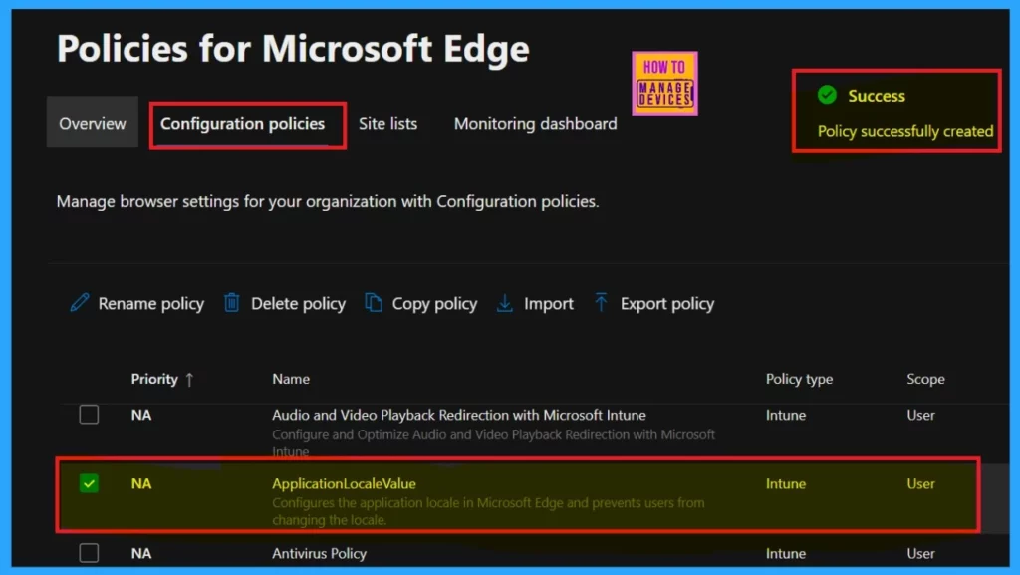Click User scope in Audio and Video row
The width and height of the screenshot is (1020, 575).
click(920, 415)
